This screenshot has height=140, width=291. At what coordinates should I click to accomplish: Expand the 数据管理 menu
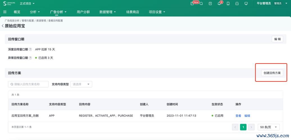(x=108, y=12)
